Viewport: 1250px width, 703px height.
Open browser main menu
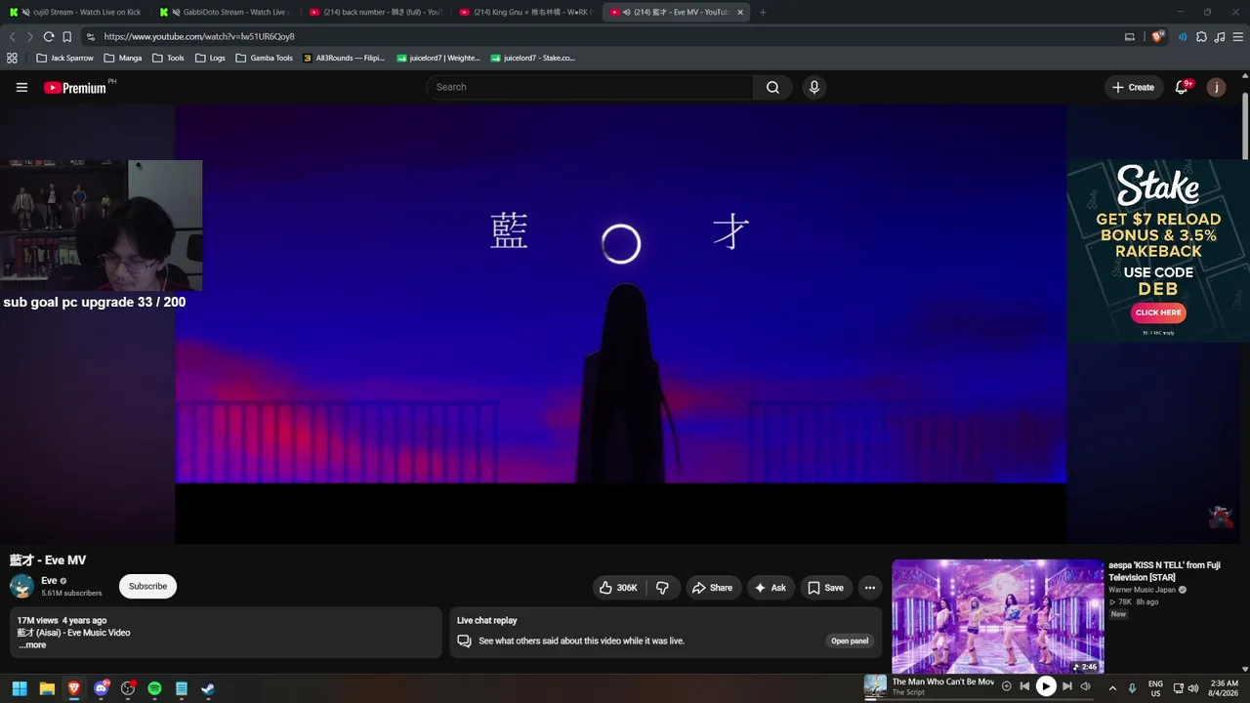click(x=1238, y=36)
